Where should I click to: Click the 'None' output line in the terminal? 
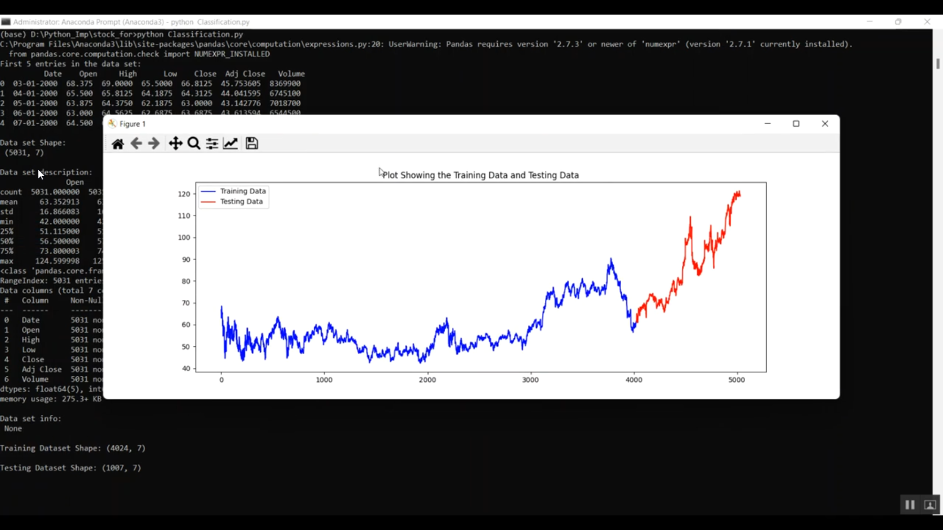point(13,429)
